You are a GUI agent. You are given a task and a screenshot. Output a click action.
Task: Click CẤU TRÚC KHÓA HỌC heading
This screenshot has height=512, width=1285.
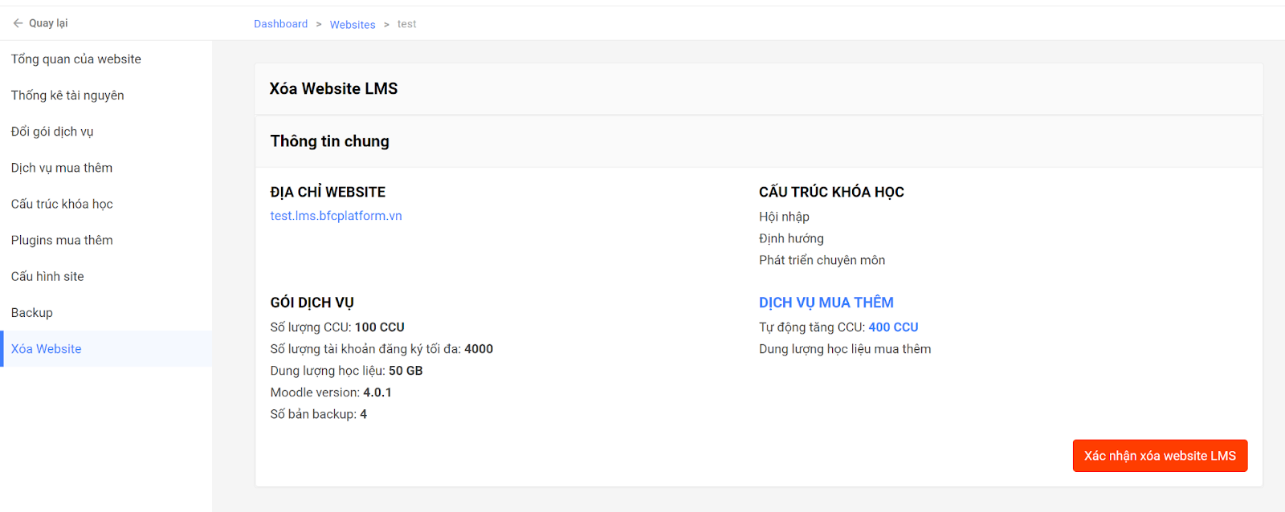click(x=831, y=192)
